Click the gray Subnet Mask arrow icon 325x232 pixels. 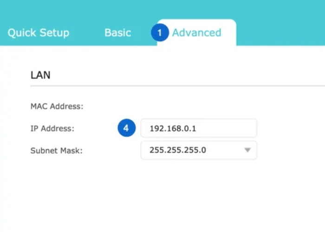coord(247,150)
